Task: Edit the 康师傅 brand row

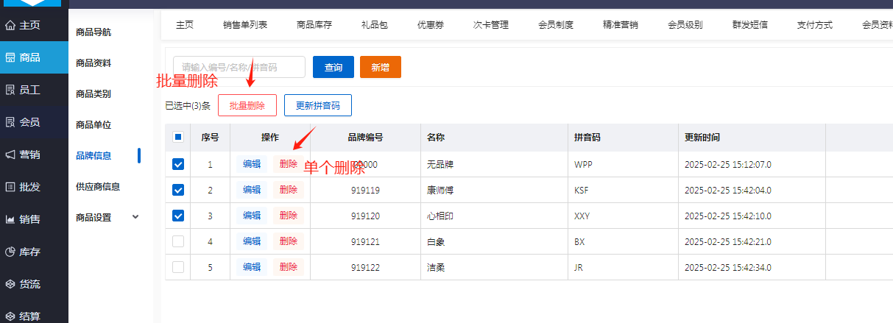Action: (252, 190)
